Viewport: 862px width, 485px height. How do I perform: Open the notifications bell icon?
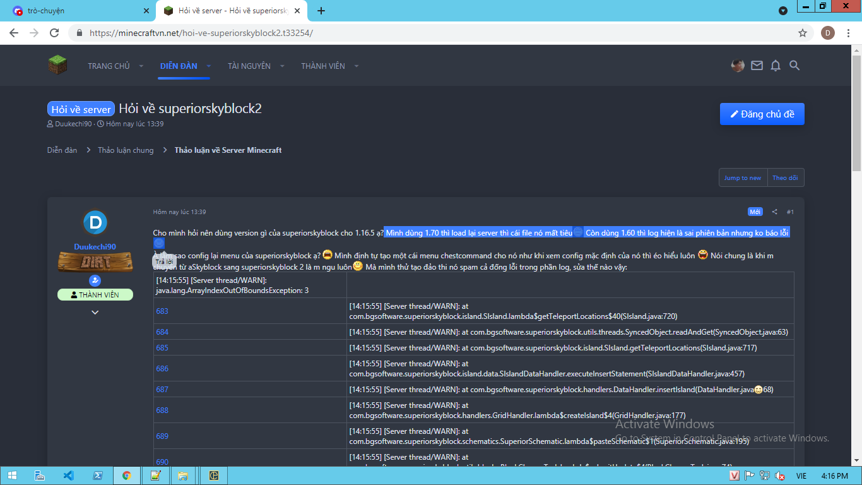coord(776,66)
